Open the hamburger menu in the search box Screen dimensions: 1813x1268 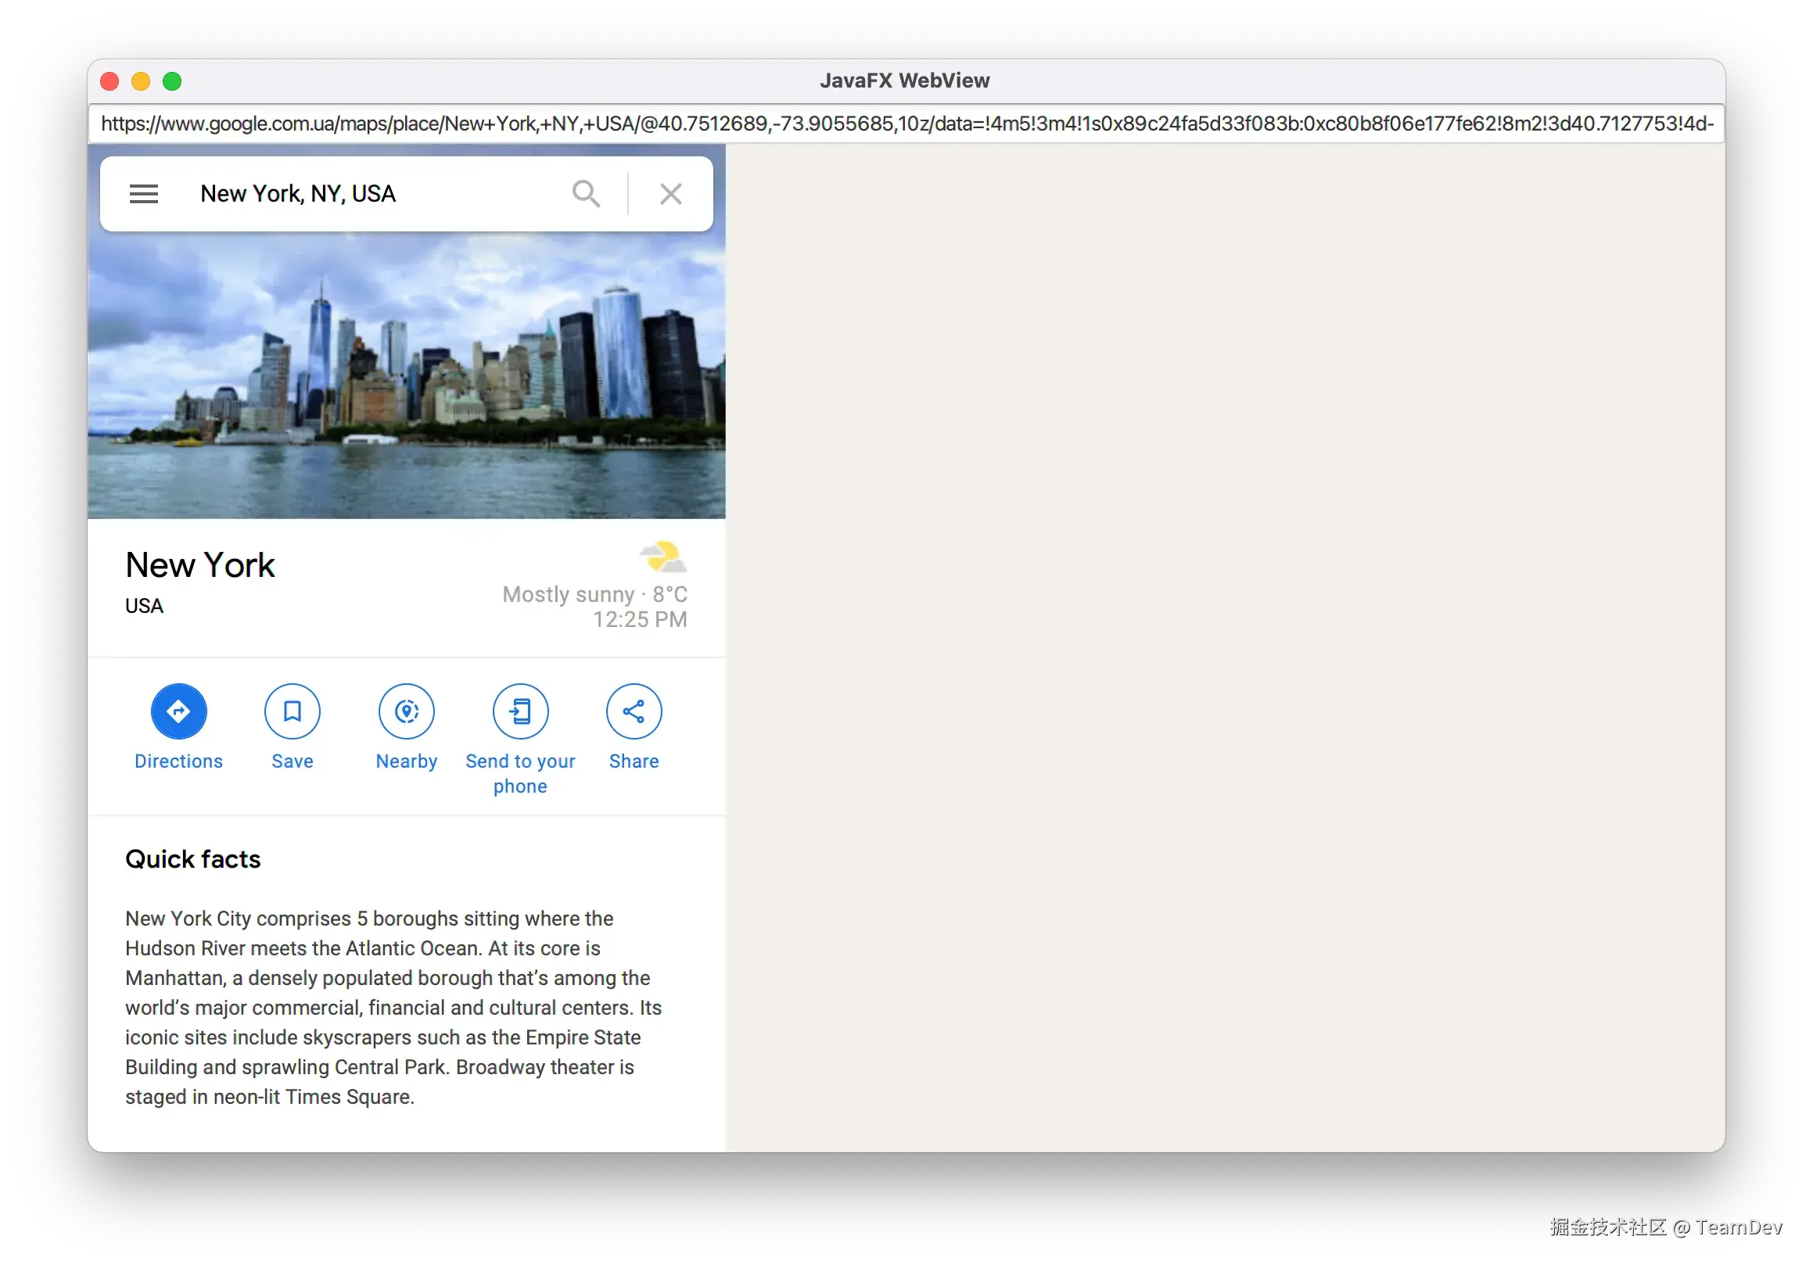(144, 193)
